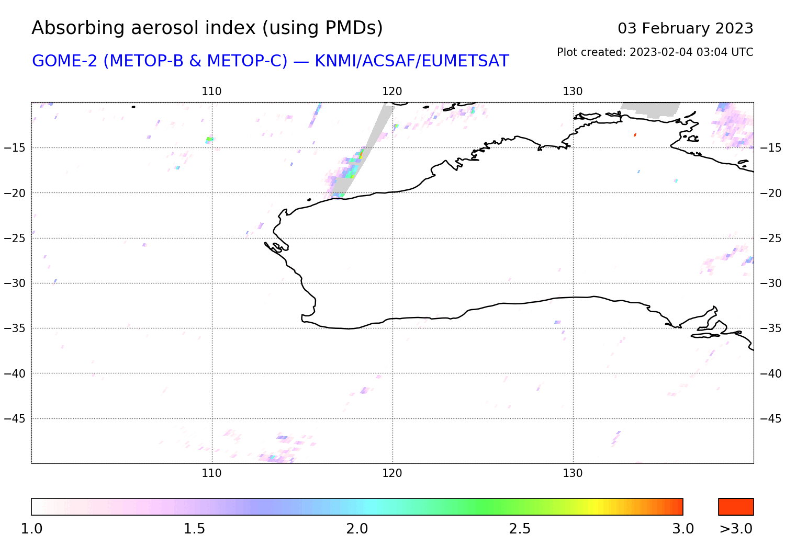Click the large gray patch at the map's top edge
This screenshot has height=557, width=785.
pyautogui.click(x=652, y=109)
